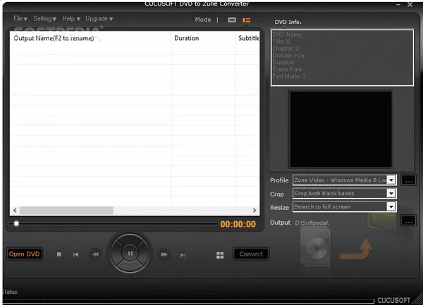The image size is (423, 305).
Task: Close the converter window
Action: pyautogui.click(x=410, y=4)
